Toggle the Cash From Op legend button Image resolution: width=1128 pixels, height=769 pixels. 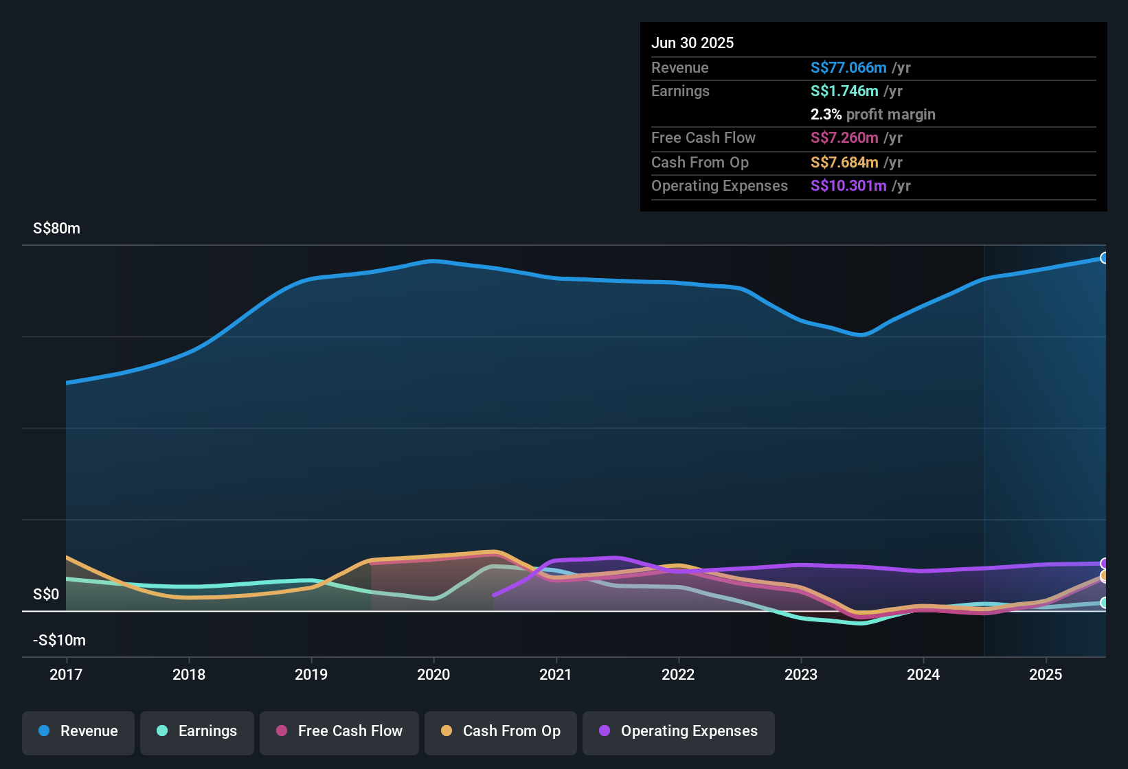point(501,731)
